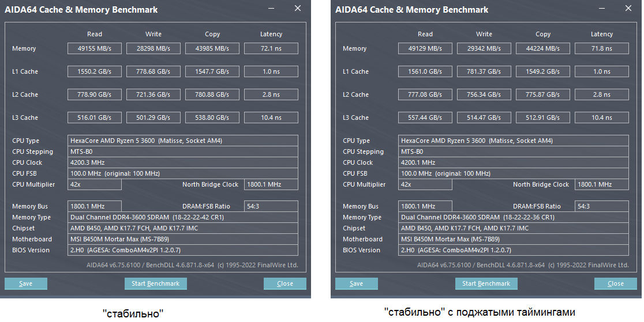The width and height of the screenshot is (644, 322).
Task: Click the Memory Type field with 18-22-22-36 timings
Action: pyautogui.click(x=514, y=217)
